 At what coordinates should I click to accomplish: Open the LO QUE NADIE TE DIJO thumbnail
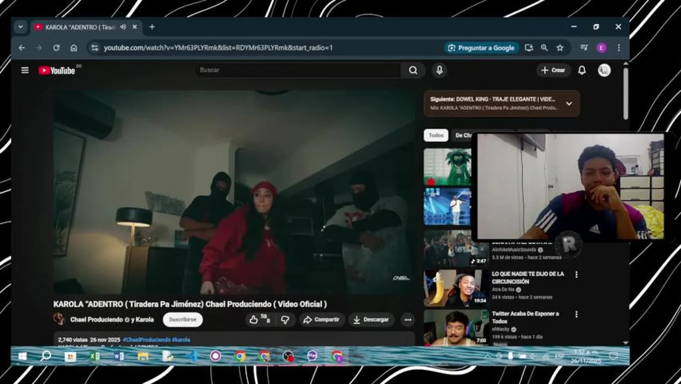click(456, 288)
